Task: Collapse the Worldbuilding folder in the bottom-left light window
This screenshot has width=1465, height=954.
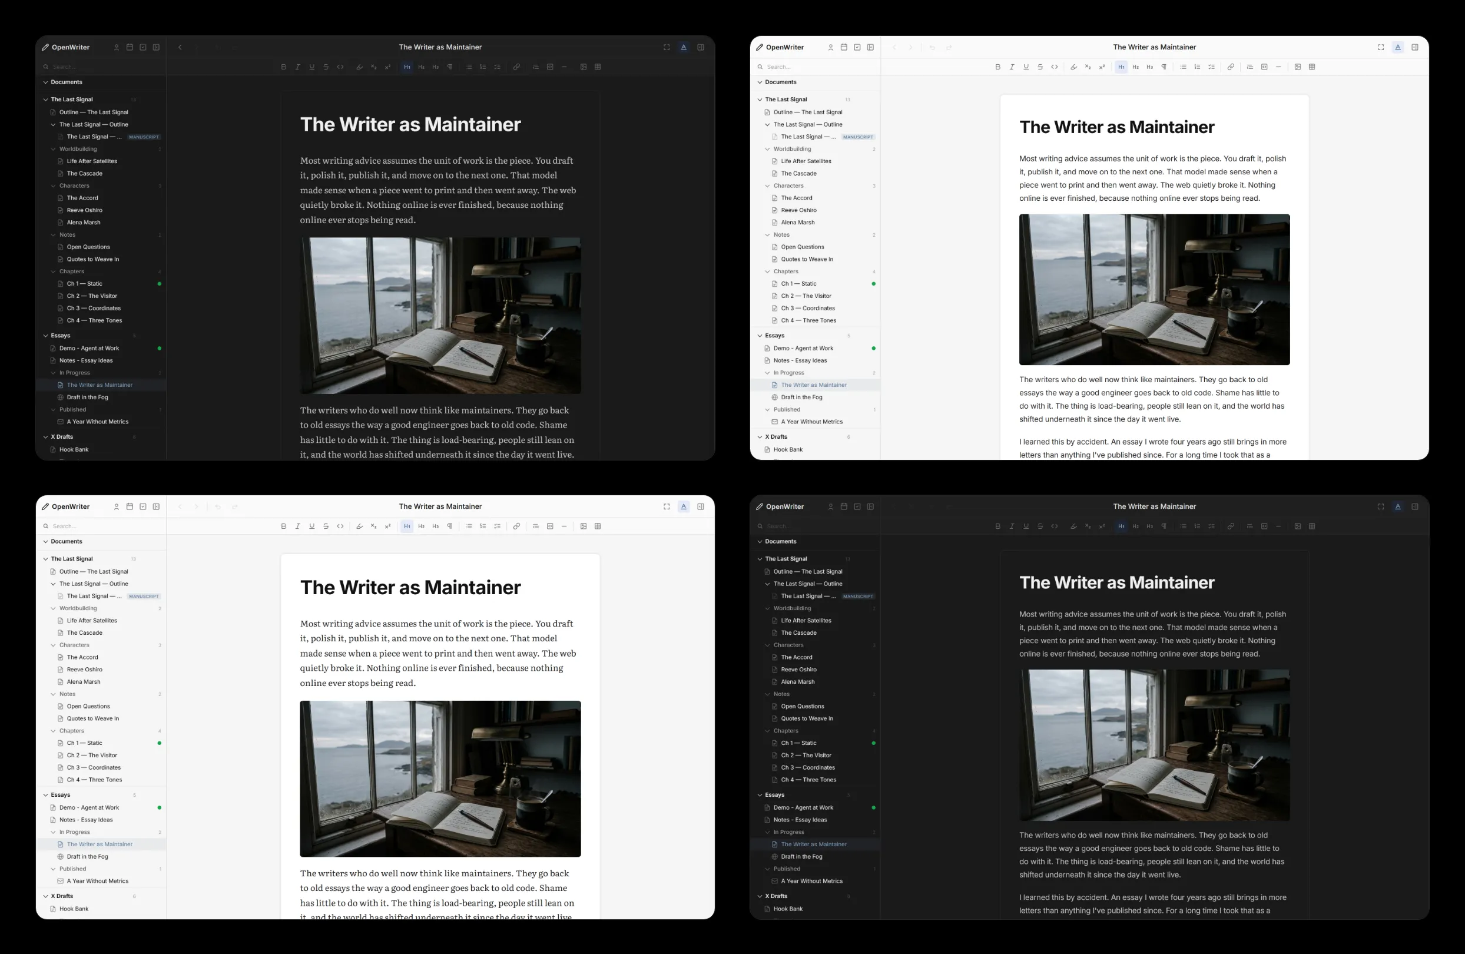Action: (53, 609)
